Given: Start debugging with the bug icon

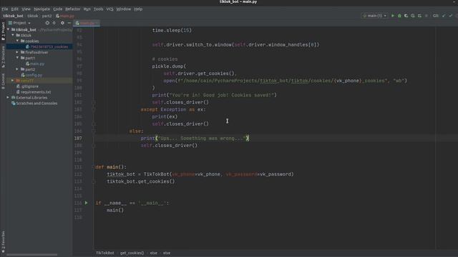Looking at the screenshot, I should click(399, 16).
